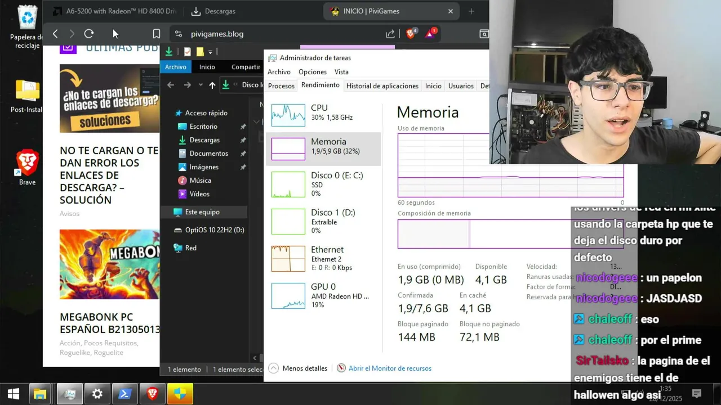The width and height of the screenshot is (721, 405).
Task: Expand the Explorer quick access toolbar dropdown
Action: pos(210,52)
